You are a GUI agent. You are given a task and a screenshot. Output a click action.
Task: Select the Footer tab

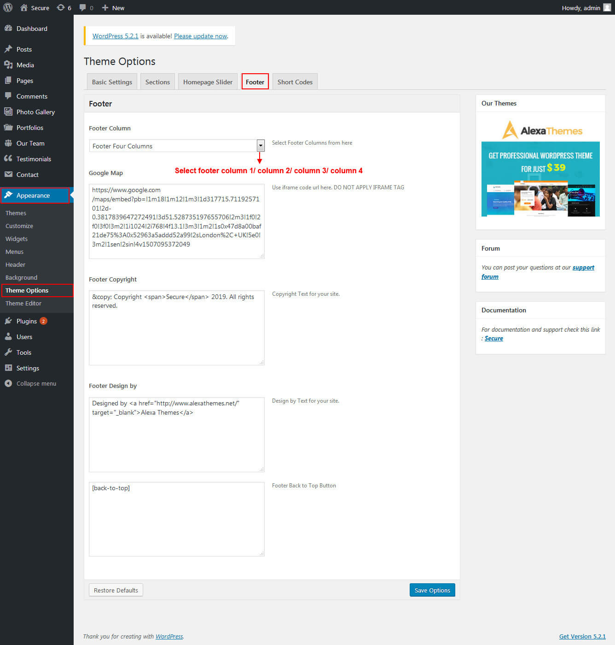[255, 82]
